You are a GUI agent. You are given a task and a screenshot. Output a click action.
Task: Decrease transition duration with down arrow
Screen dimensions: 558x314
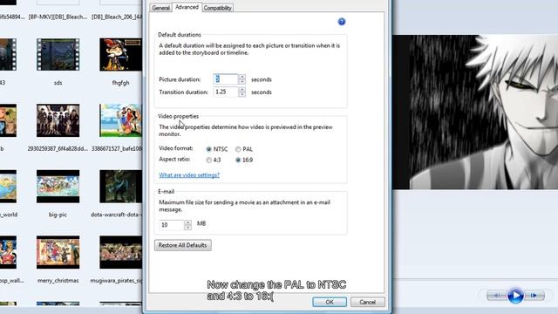(242, 94)
